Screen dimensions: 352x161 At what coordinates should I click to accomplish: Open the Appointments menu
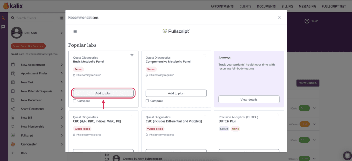[222, 6]
